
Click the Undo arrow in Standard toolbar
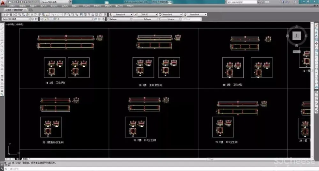(52, 15)
